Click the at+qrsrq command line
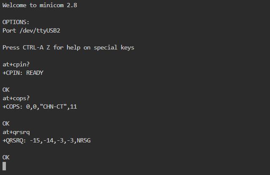Viewport: 270px width, 175px height. (x=16, y=132)
